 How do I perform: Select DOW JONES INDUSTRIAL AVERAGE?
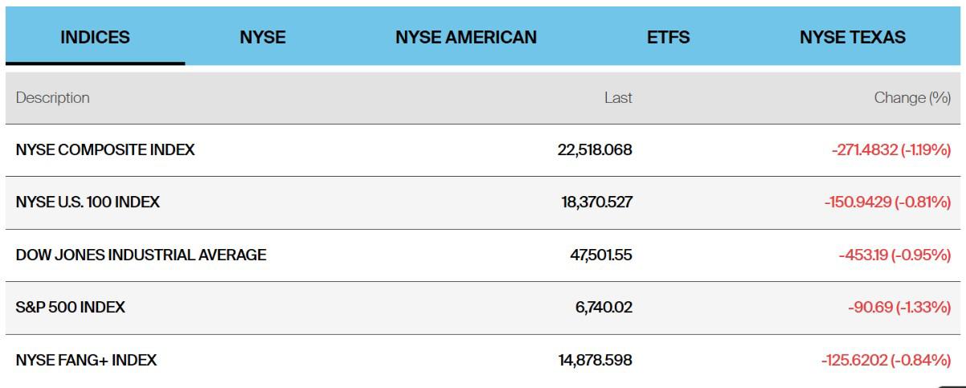[141, 255]
